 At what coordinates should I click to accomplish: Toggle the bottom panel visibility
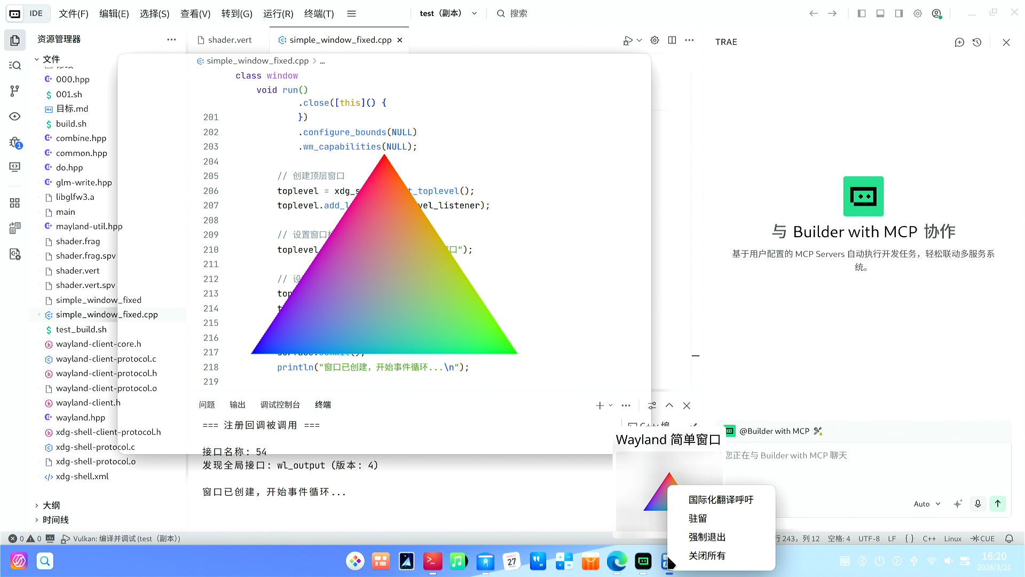coord(880,13)
